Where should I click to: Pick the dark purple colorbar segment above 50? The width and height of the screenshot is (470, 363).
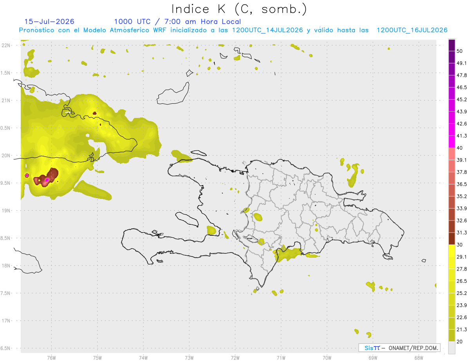452,45
